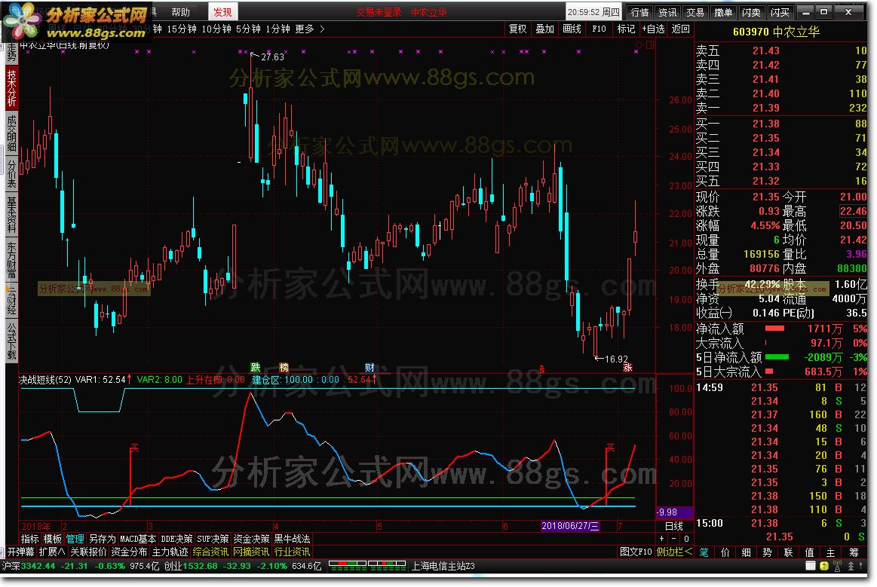Click the 交易 button
877x587 pixels.
pyautogui.click(x=695, y=12)
